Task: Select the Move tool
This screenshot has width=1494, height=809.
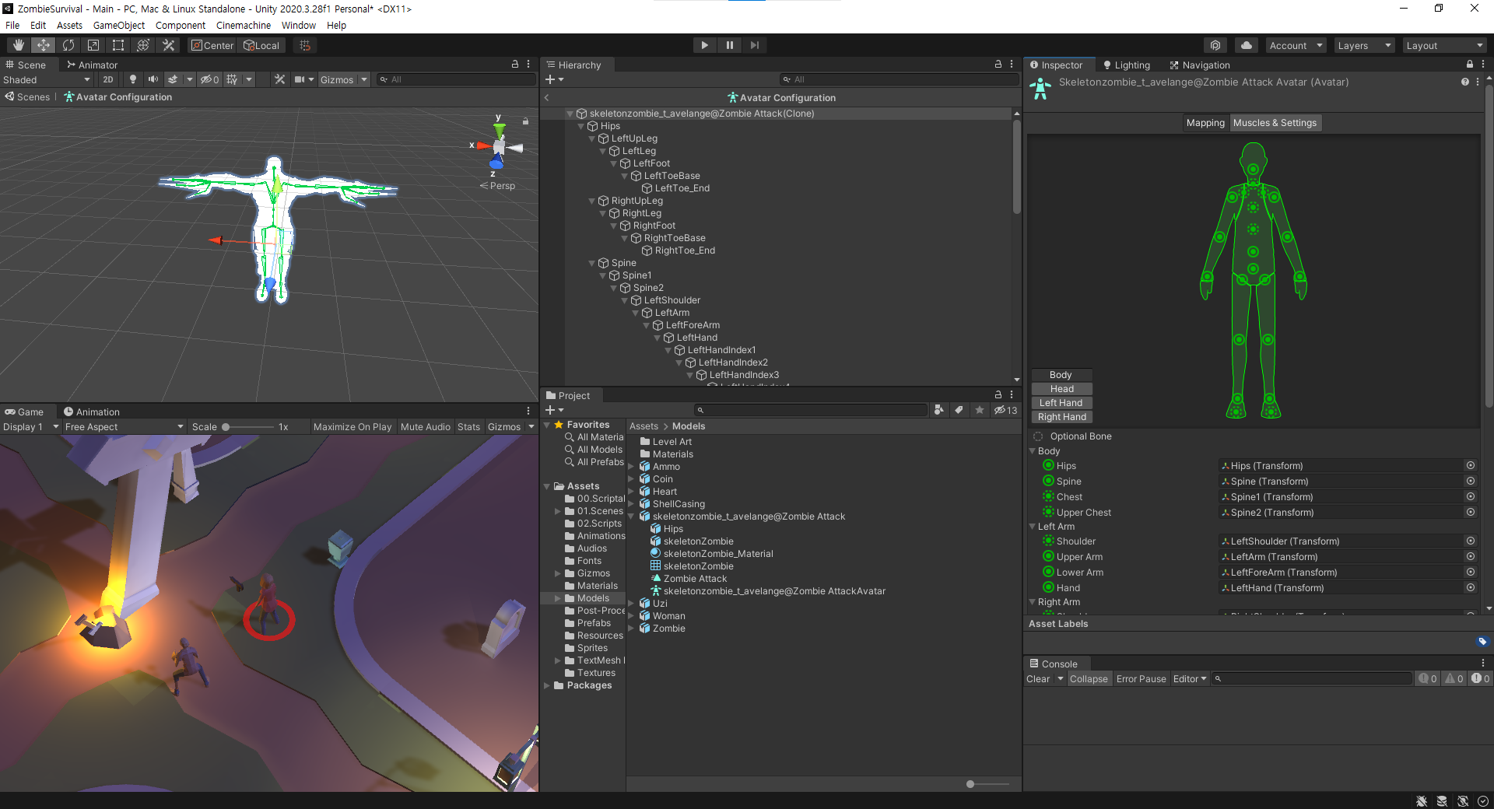Action: pos(44,45)
